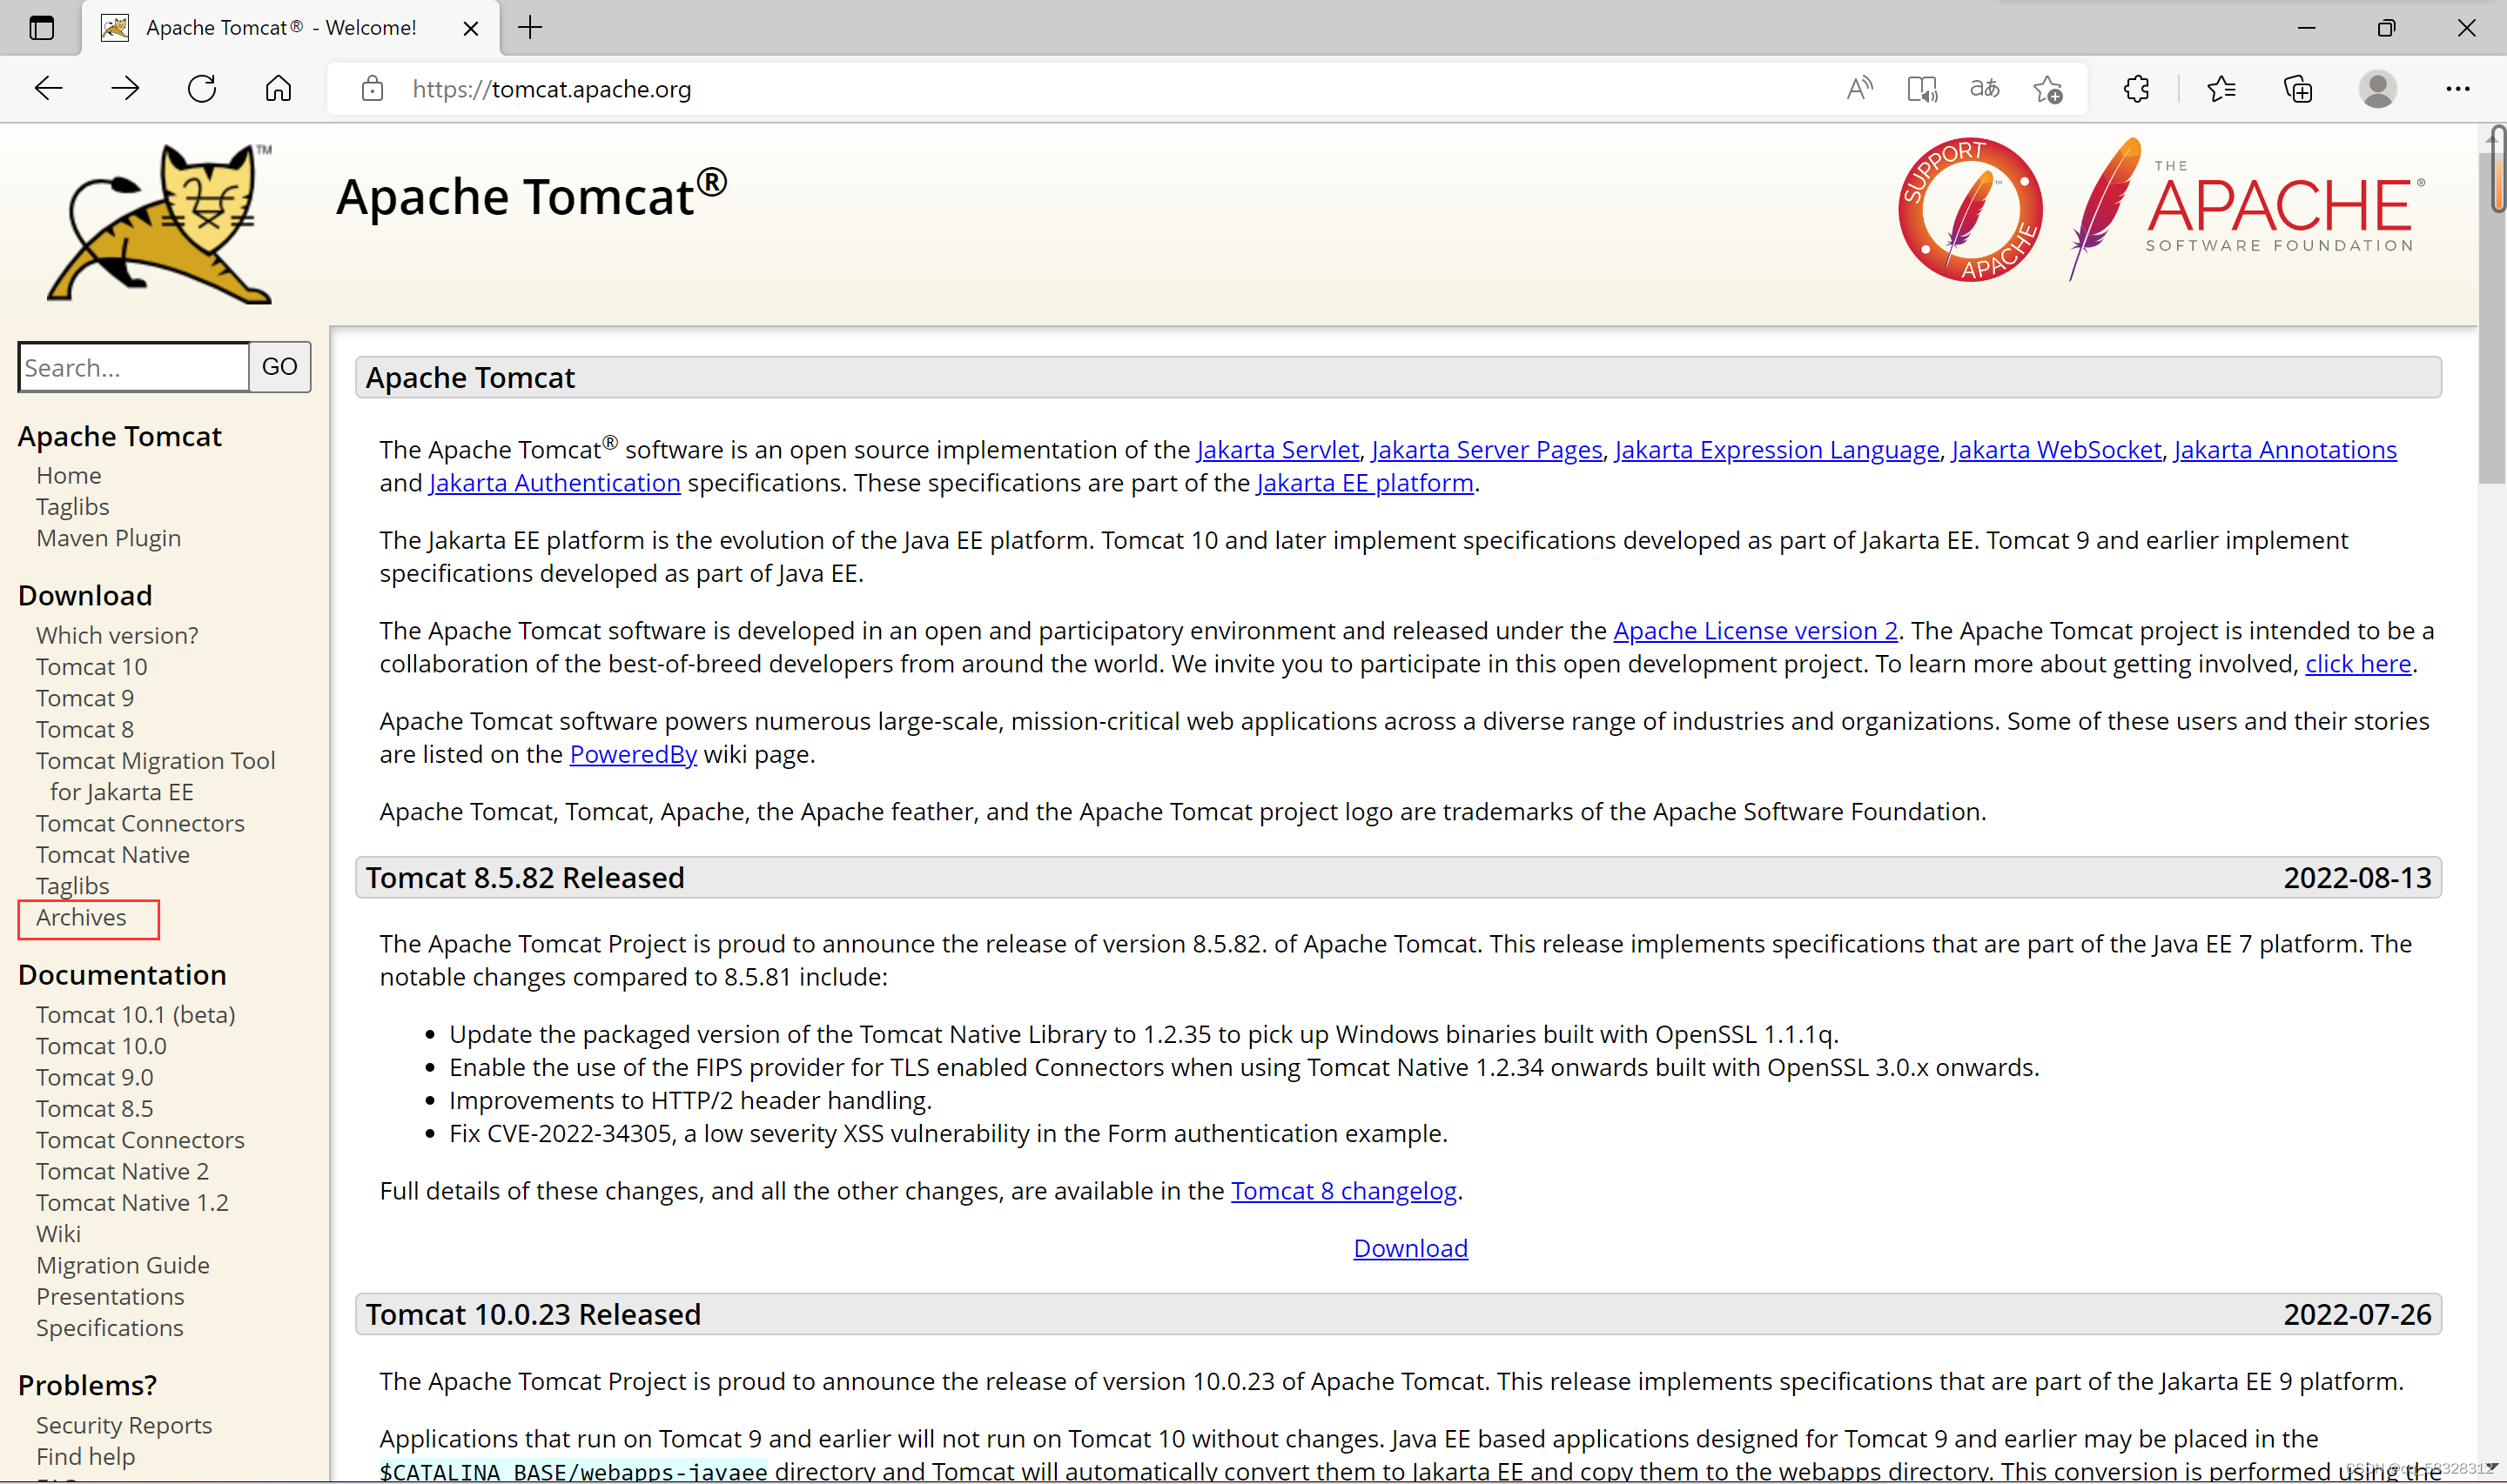Open the user profile avatar
This screenshot has height=1484, width=2507.
coord(2377,89)
